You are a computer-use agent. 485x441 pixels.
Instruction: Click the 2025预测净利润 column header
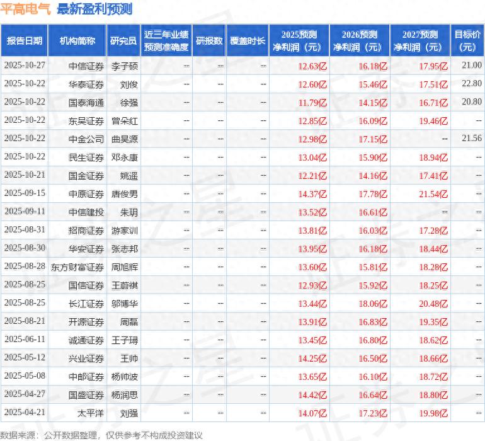pos(299,40)
